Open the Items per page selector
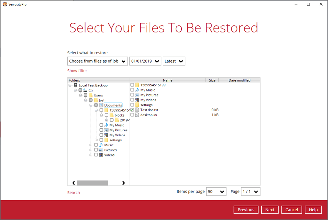Image resolution: width=328 pixels, height=220 pixels. (216, 192)
